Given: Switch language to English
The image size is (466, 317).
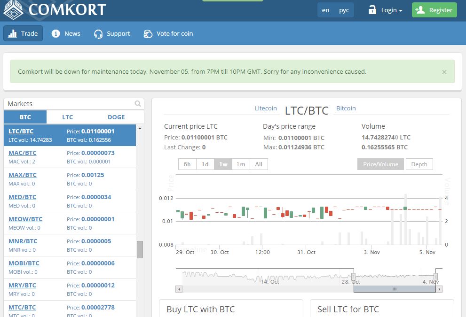Looking at the screenshot, I should pos(326,10).
